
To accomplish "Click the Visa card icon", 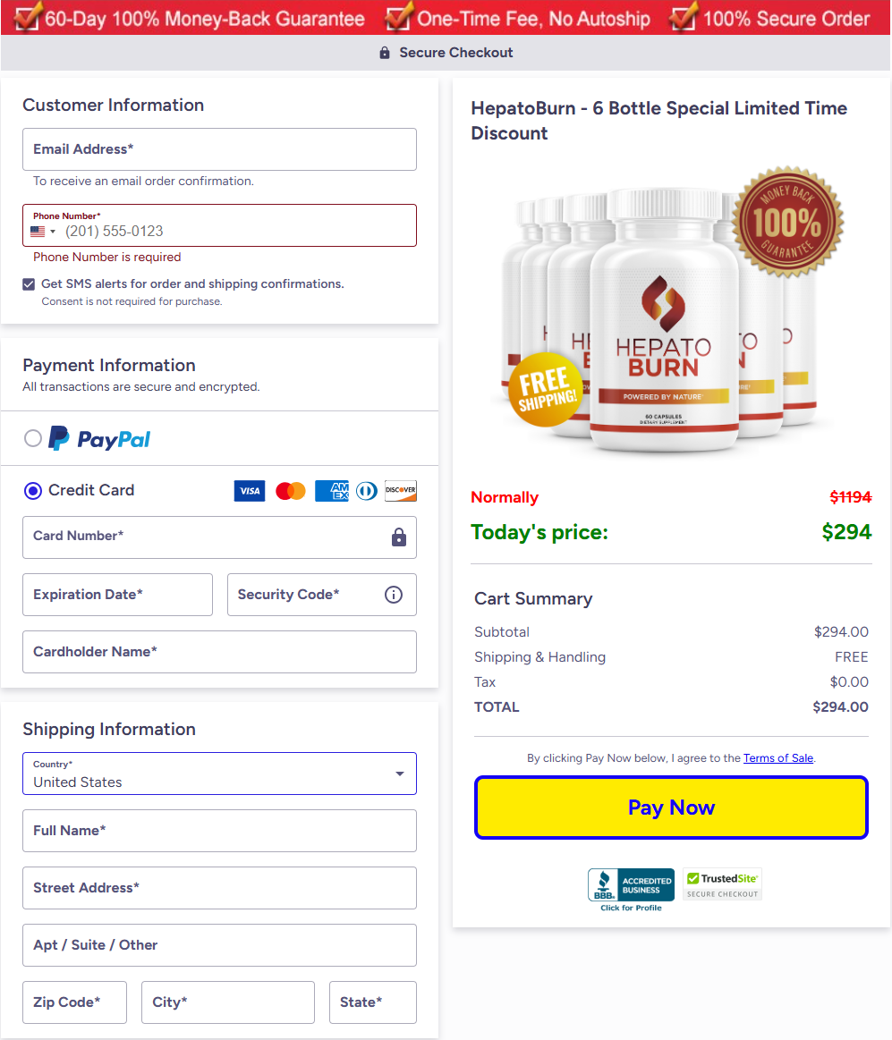I will tap(250, 491).
